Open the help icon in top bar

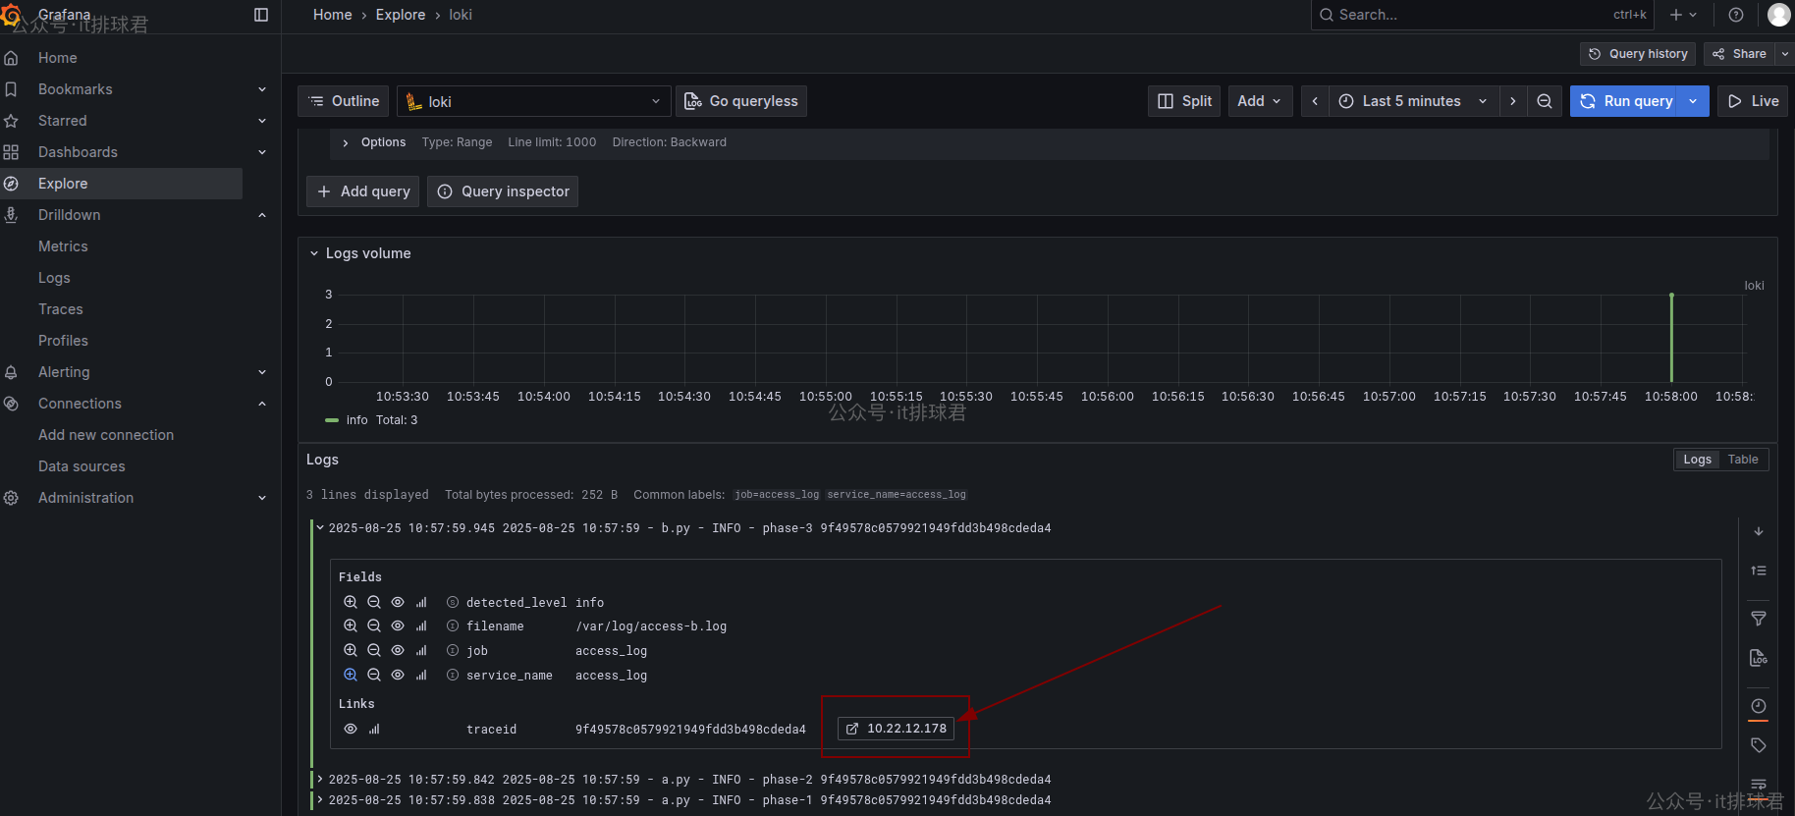[1736, 15]
